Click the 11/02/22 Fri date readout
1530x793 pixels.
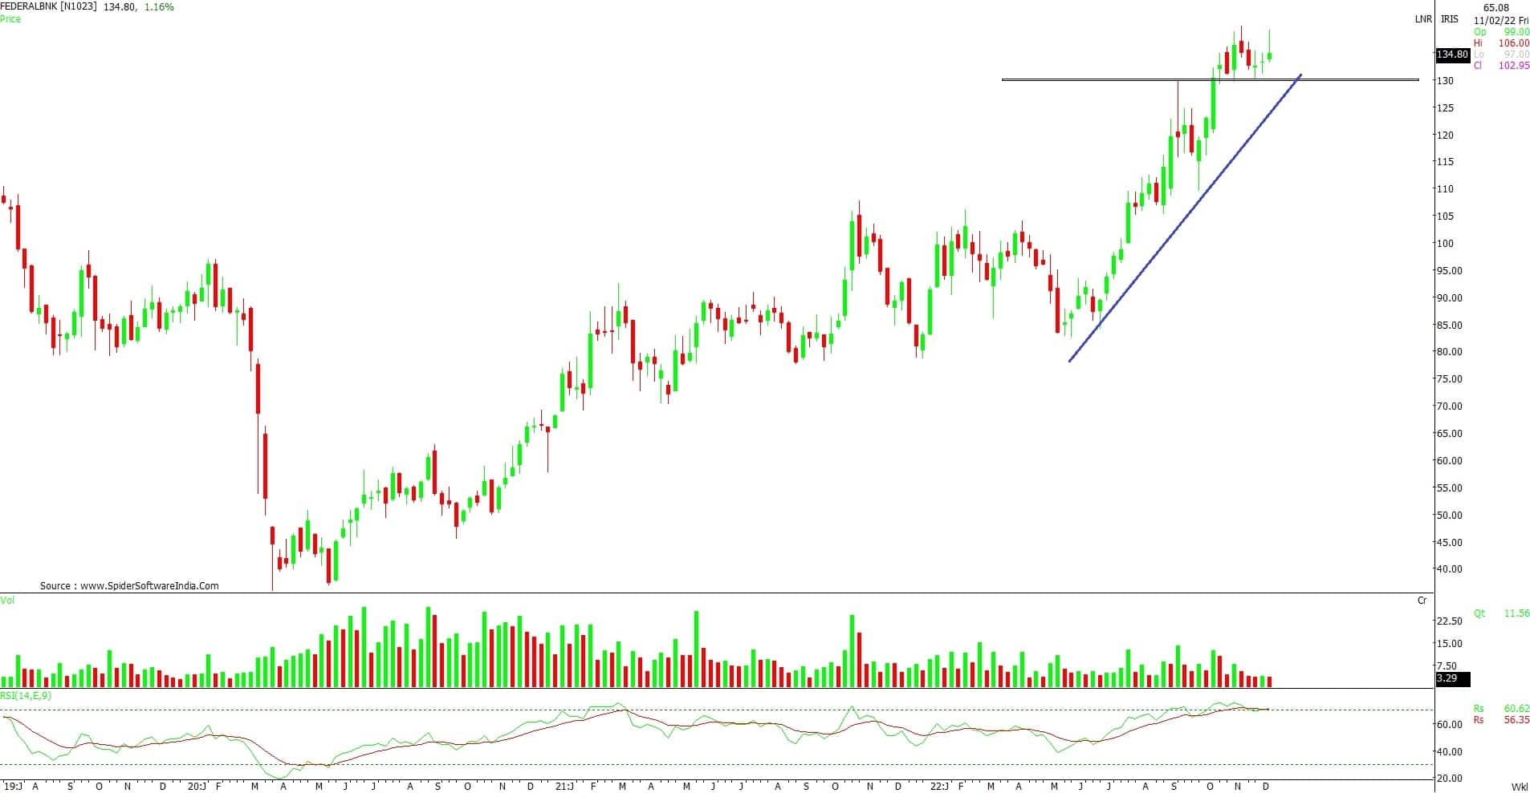[1500, 20]
